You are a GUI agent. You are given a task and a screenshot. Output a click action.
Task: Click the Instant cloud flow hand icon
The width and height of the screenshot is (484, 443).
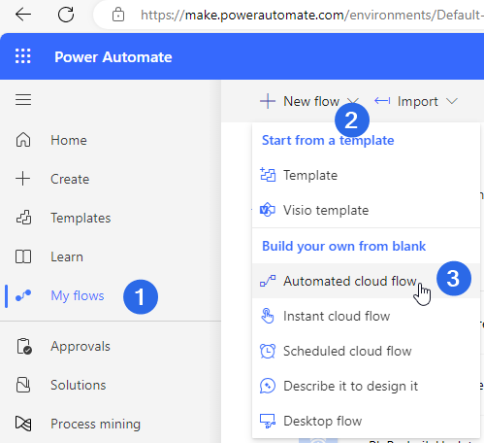268,316
